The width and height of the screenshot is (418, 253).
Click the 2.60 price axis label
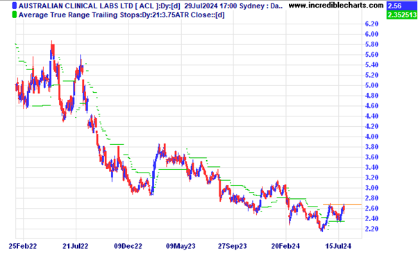[x=371, y=209]
